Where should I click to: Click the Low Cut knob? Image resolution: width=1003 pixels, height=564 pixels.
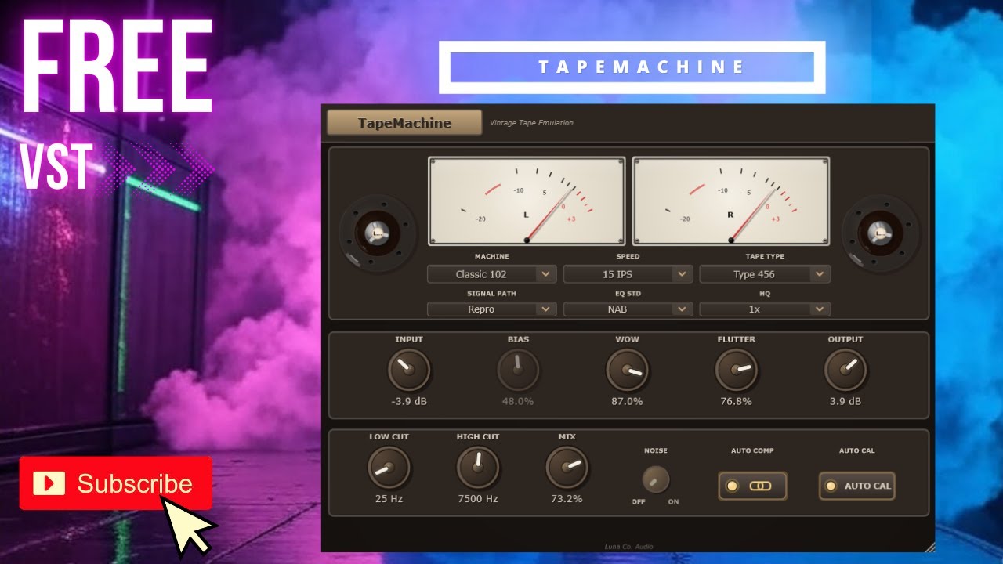pyautogui.click(x=389, y=468)
